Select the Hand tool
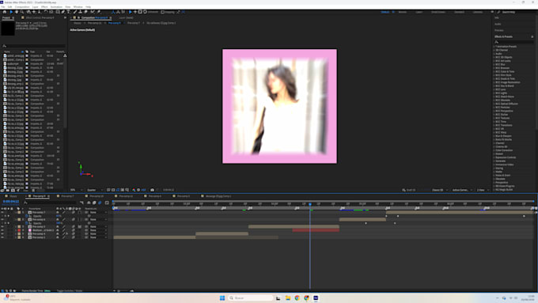This screenshot has height=303, width=538. click(x=17, y=12)
